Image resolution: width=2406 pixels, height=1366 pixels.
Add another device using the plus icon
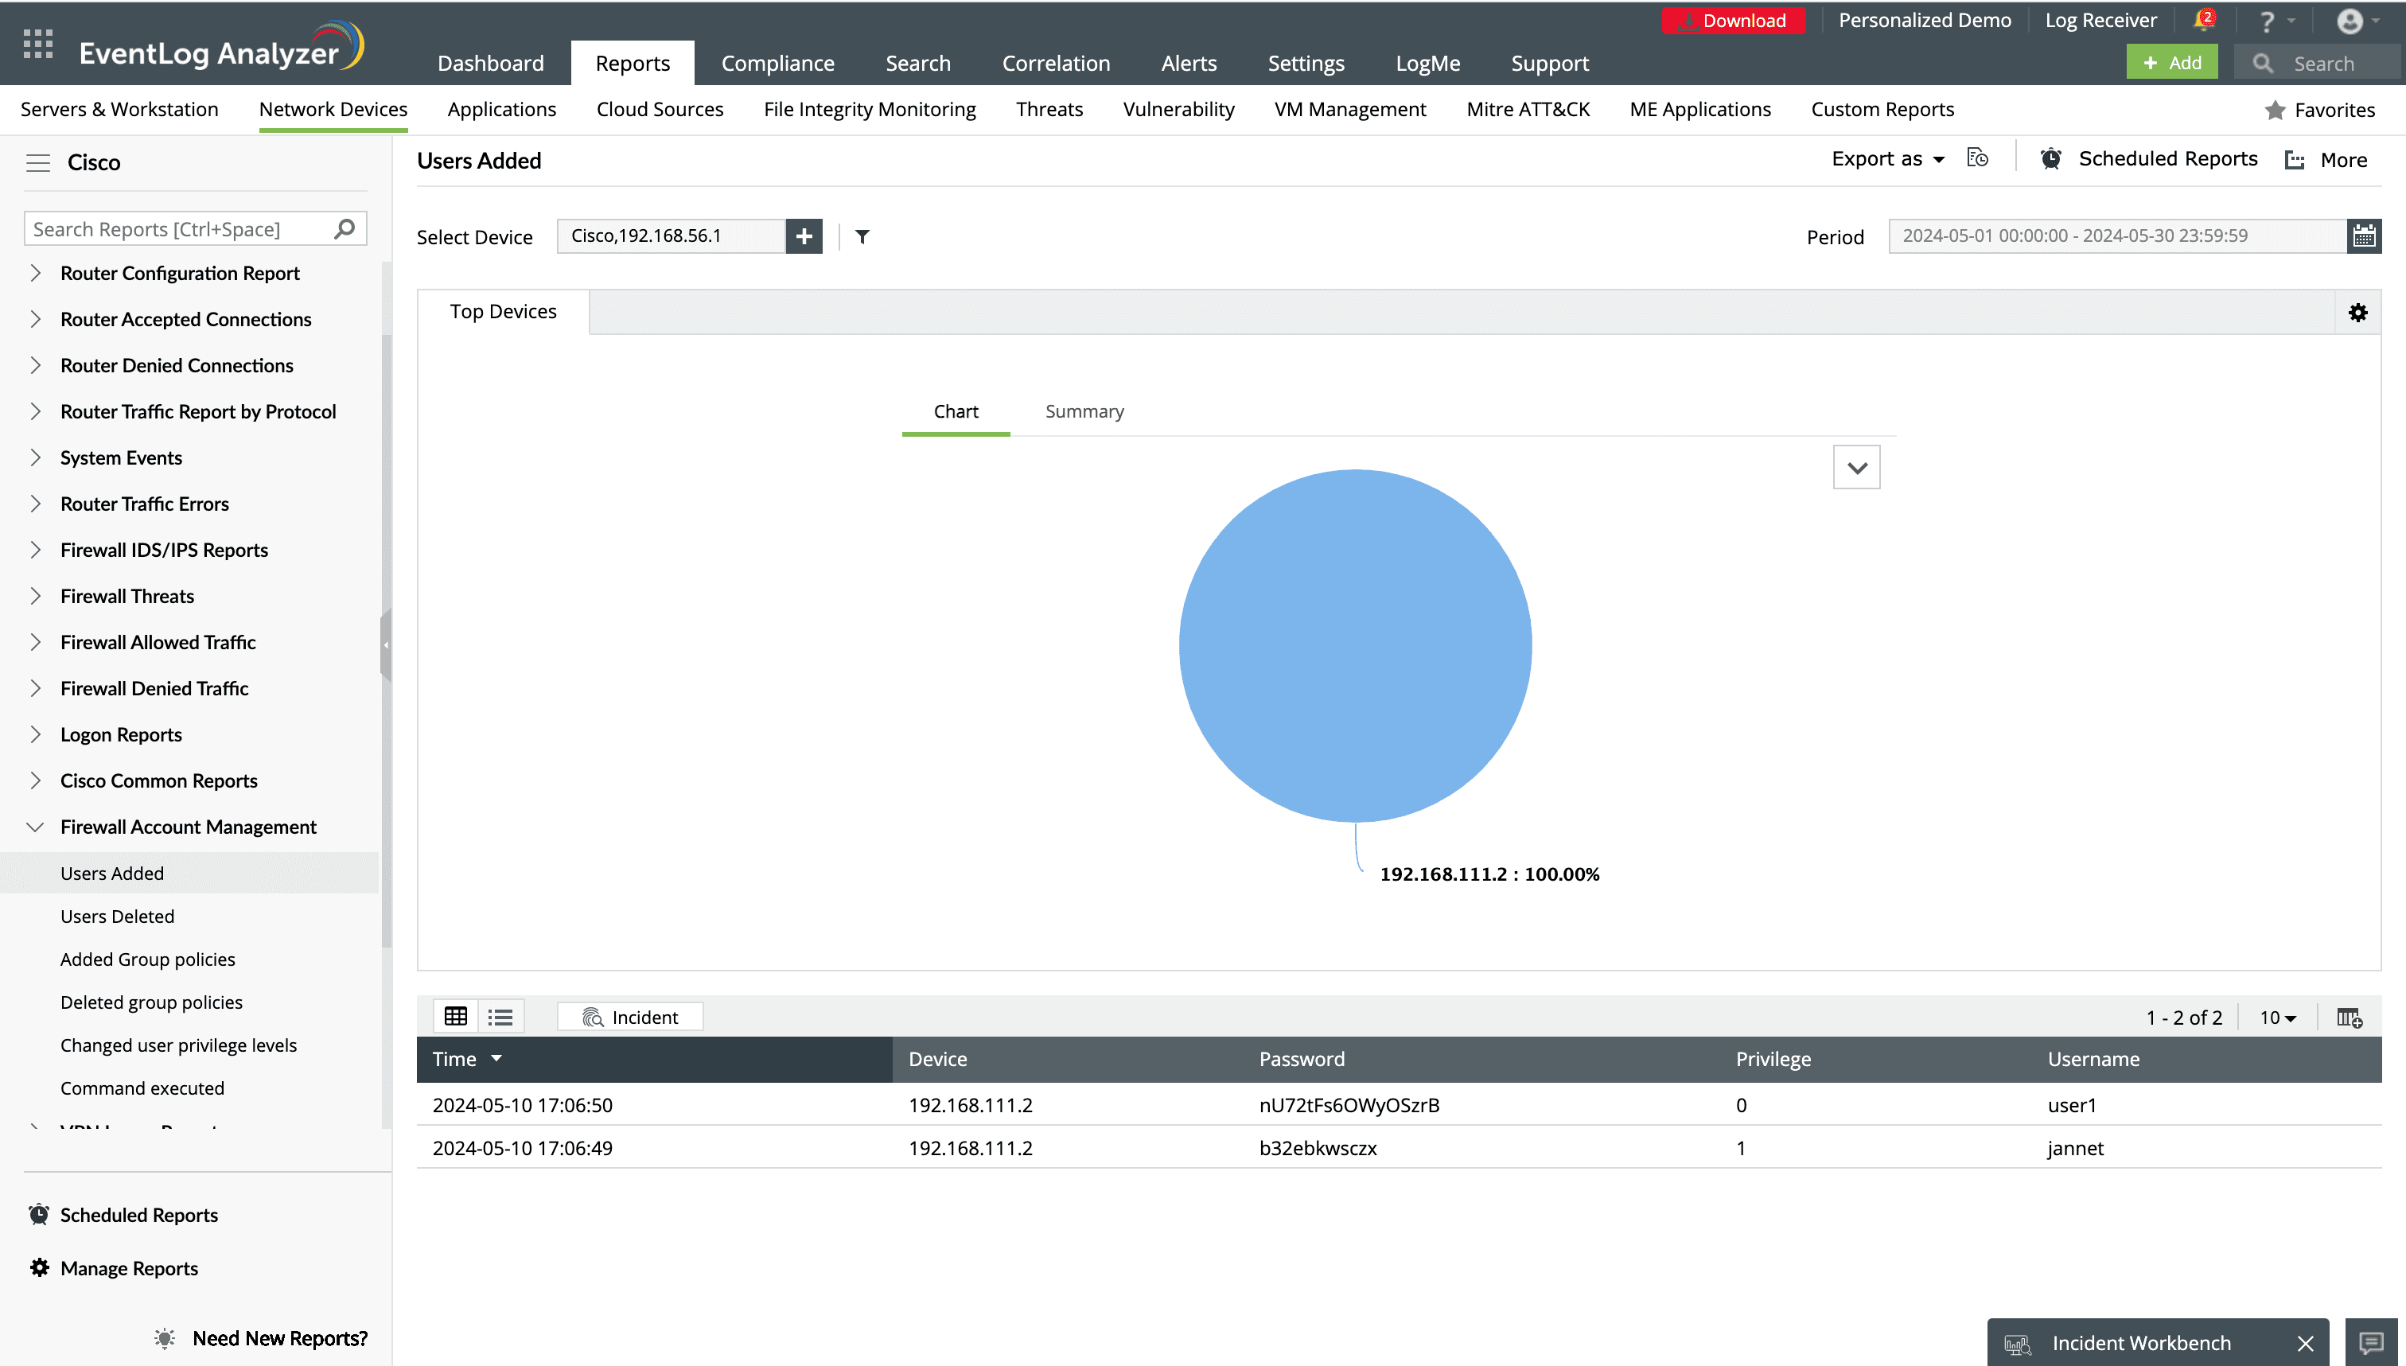(803, 235)
